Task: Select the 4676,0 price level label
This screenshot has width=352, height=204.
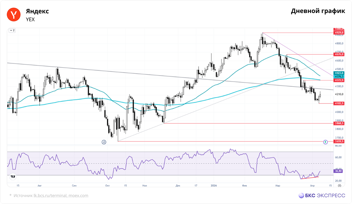Action: [x=339, y=54]
